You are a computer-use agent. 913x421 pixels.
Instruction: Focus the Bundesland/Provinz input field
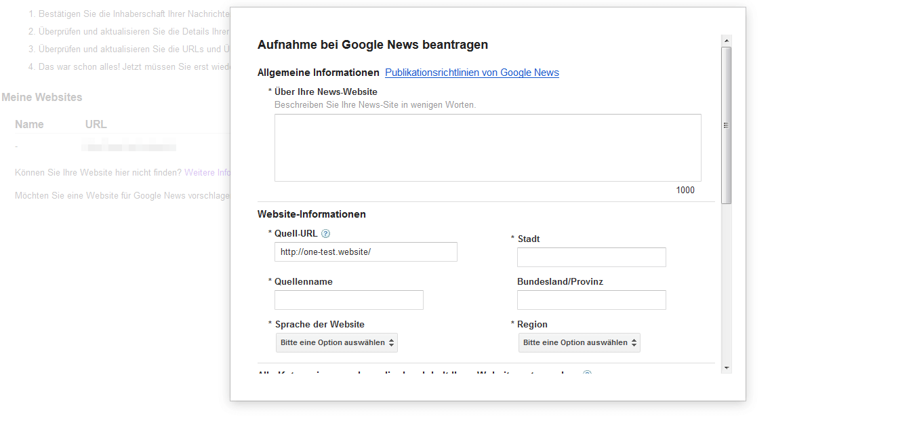592,300
